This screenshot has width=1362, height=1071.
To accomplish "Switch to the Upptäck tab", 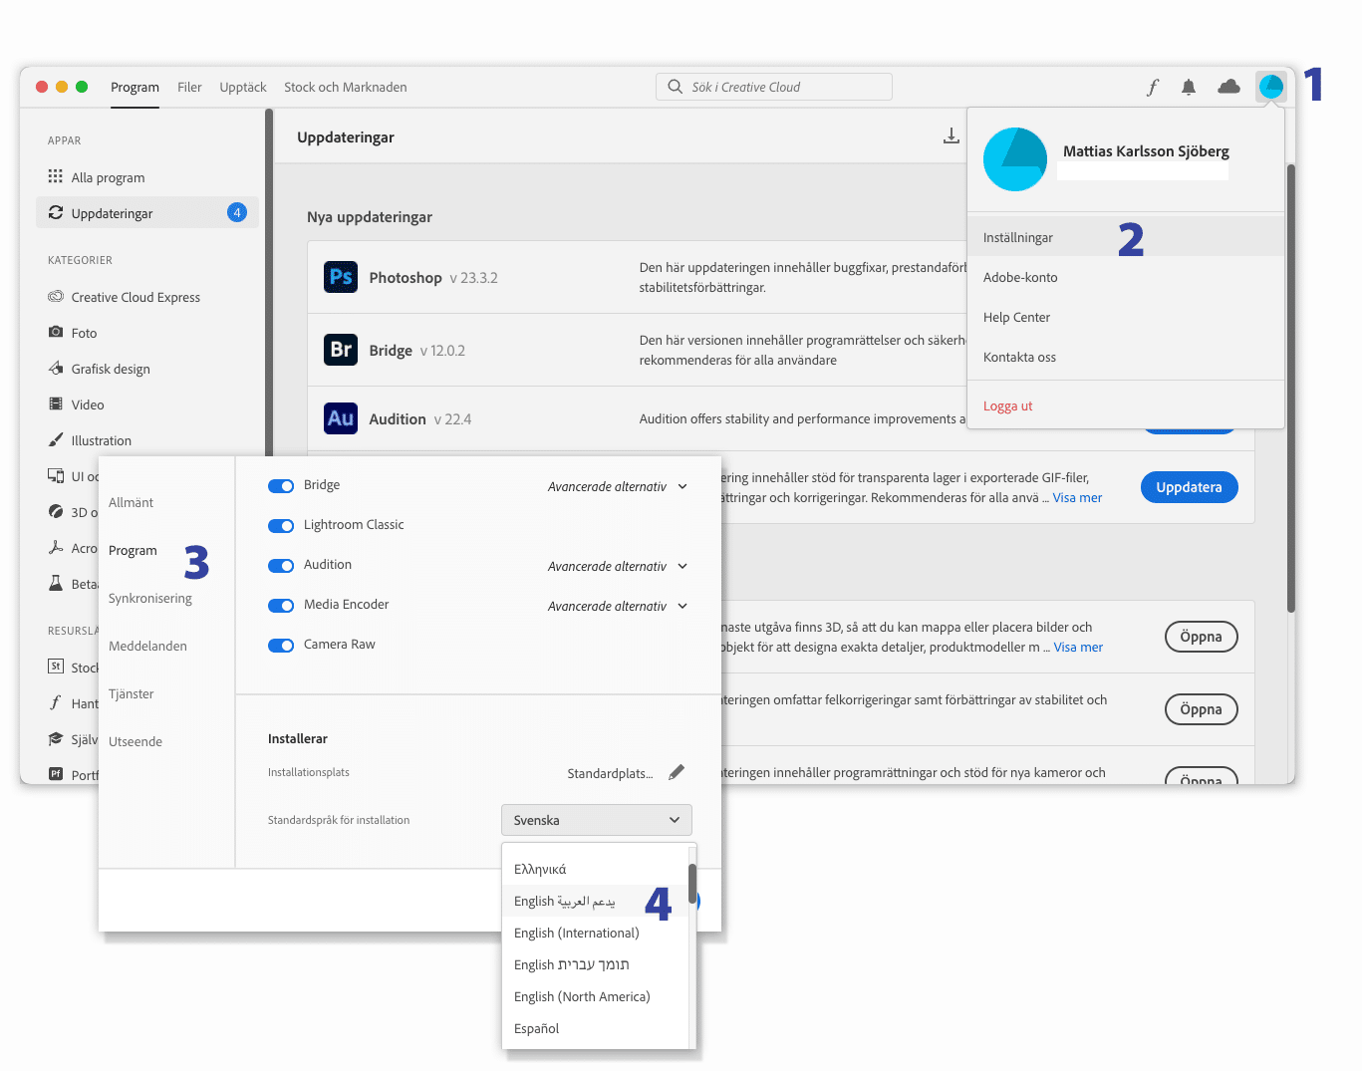I will point(243,87).
